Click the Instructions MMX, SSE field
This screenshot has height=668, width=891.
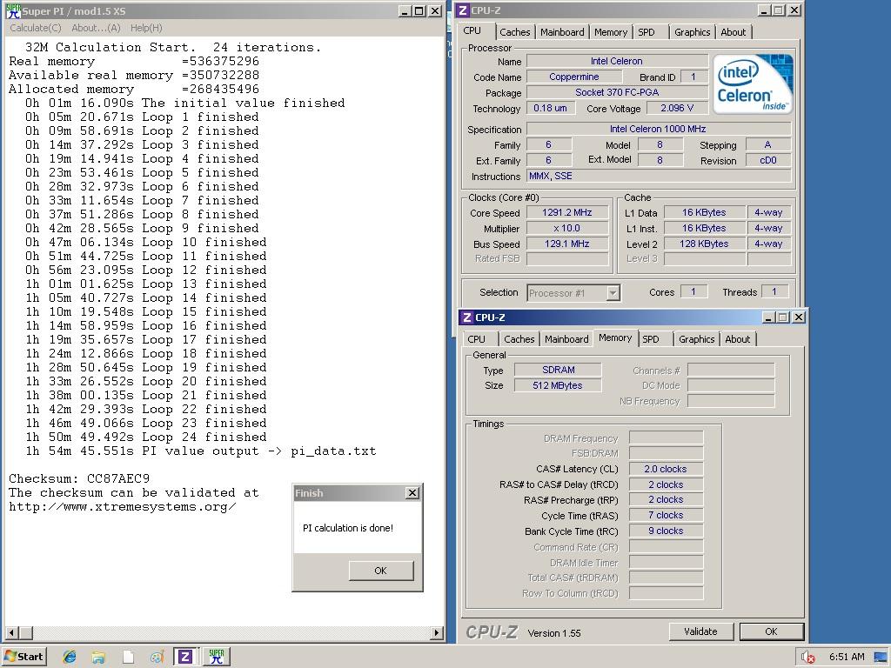coord(660,176)
